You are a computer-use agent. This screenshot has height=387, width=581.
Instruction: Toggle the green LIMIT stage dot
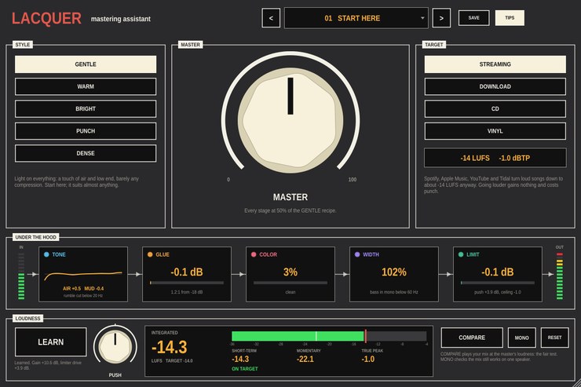tap(461, 254)
